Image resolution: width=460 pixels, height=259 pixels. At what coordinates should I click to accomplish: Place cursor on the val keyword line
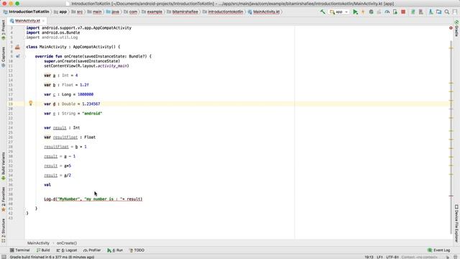coord(47,185)
